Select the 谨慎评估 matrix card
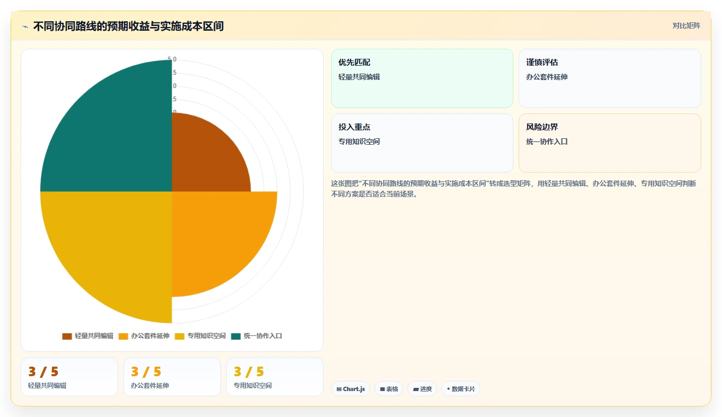This screenshot has width=722, height=417. tap(610, 78)
